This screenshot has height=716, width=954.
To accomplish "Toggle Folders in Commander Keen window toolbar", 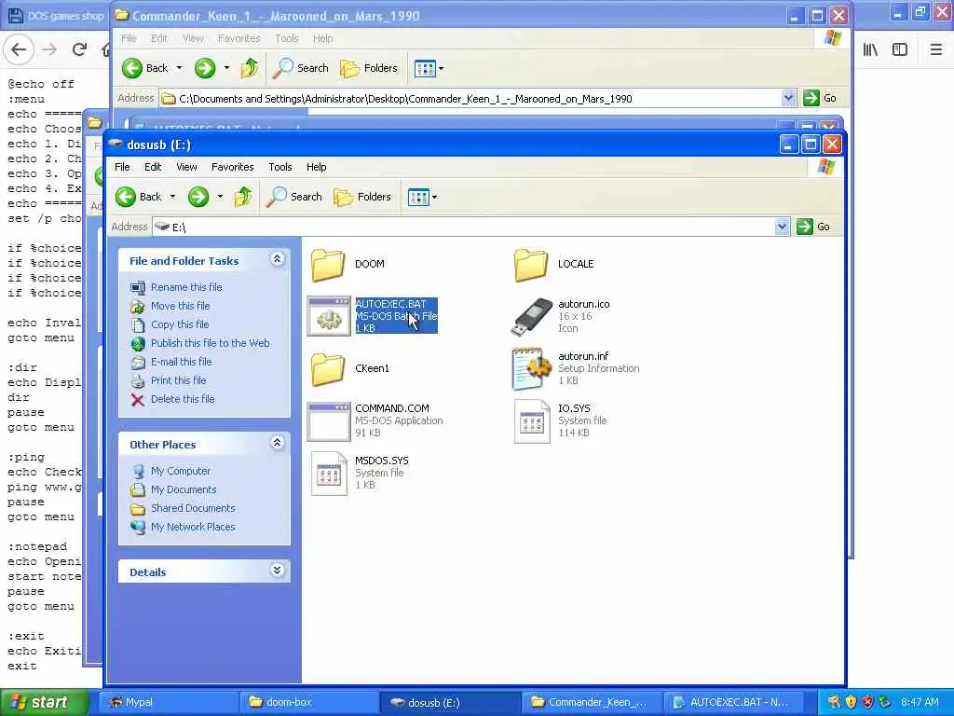I will (x=369, y=68).
